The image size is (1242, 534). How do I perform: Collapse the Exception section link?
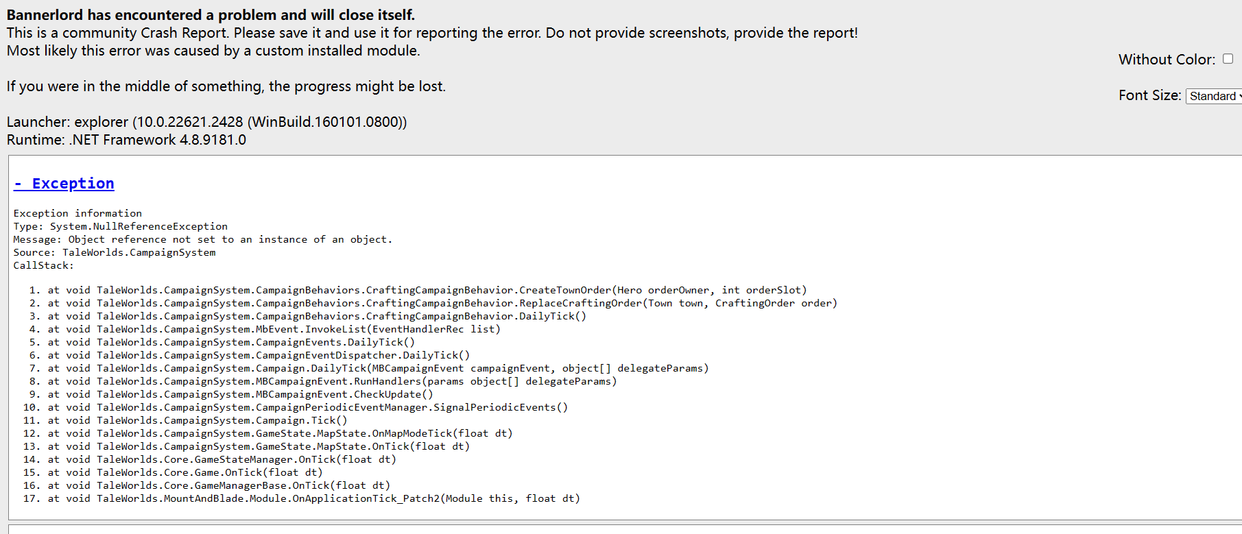coord(64,184)
